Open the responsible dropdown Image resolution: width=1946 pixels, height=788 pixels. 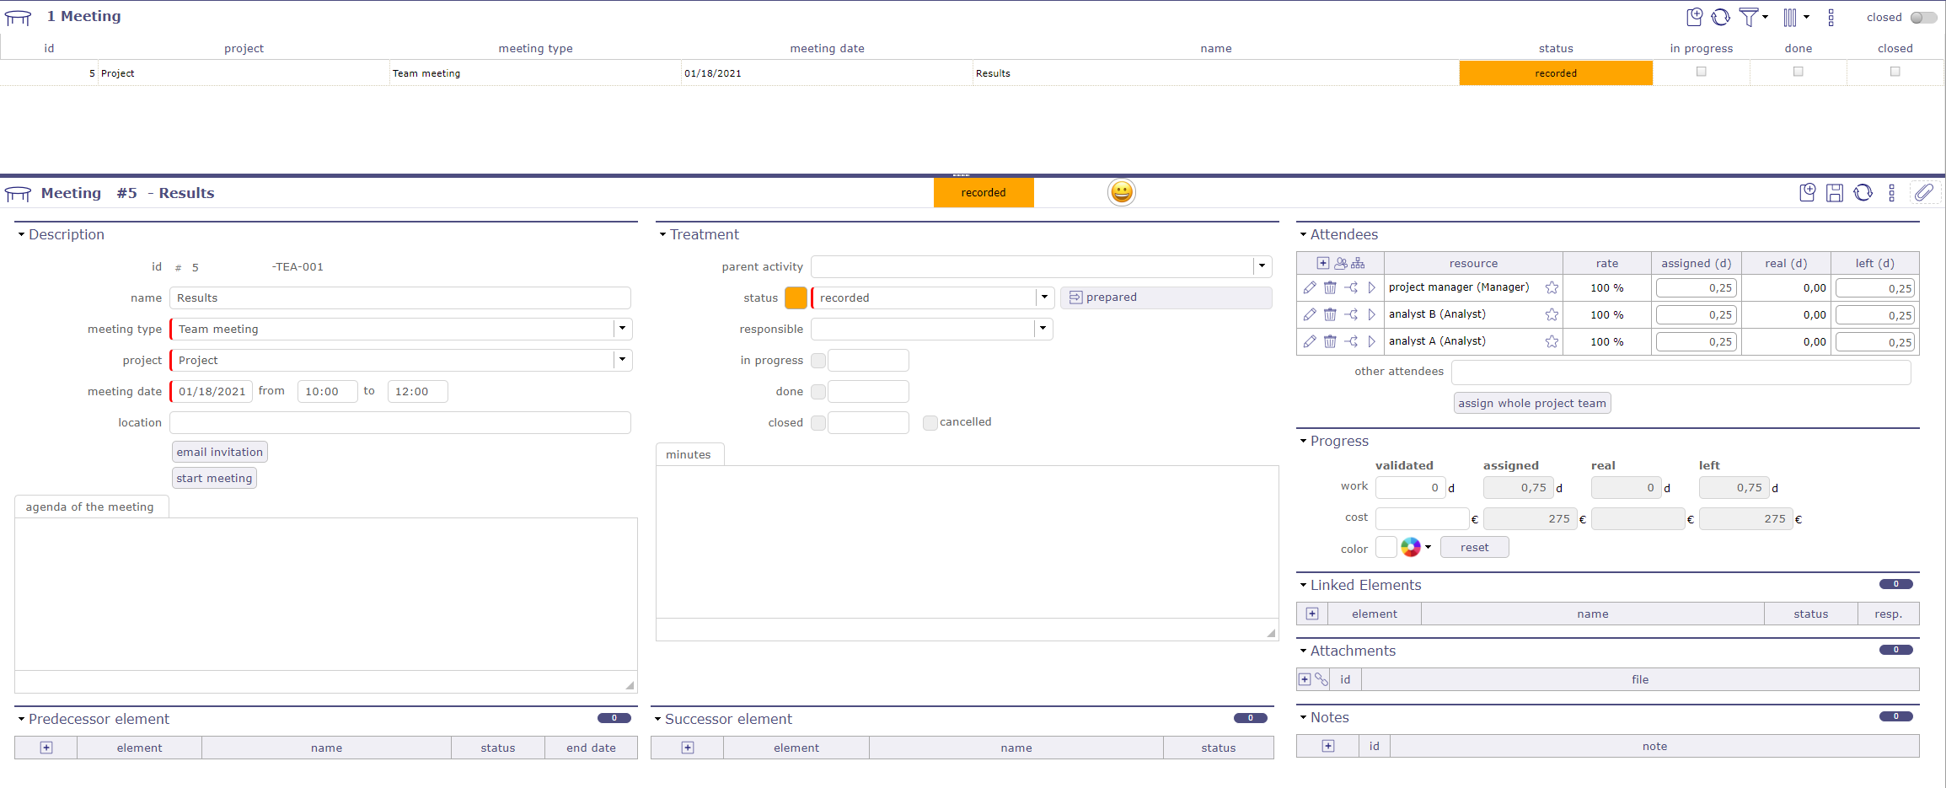[1043, 329]
